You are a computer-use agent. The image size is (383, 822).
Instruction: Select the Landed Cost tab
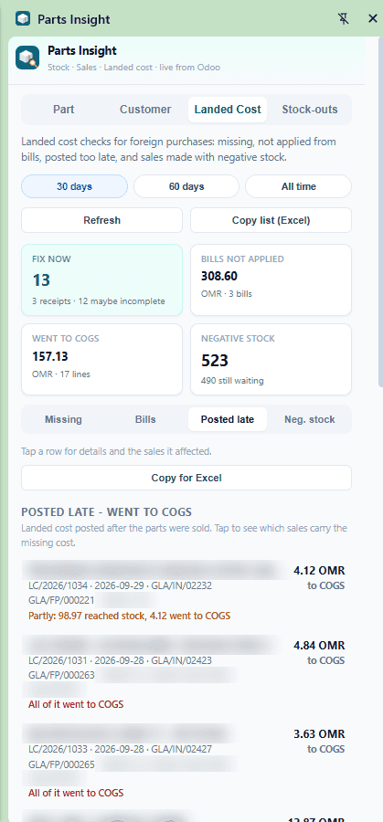pyautogui.click(x=228, y=110)
